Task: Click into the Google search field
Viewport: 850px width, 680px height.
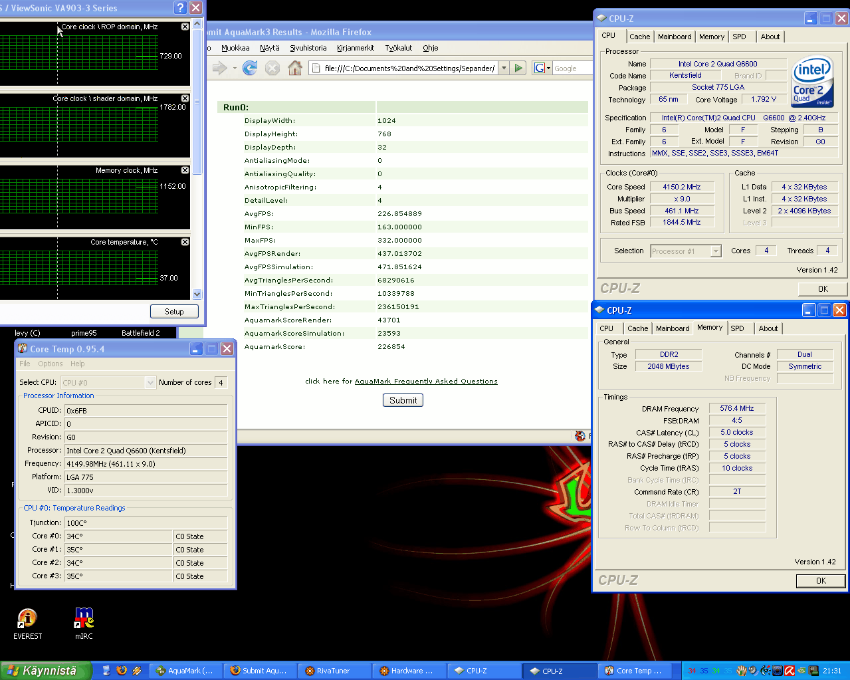Action: 572,68
